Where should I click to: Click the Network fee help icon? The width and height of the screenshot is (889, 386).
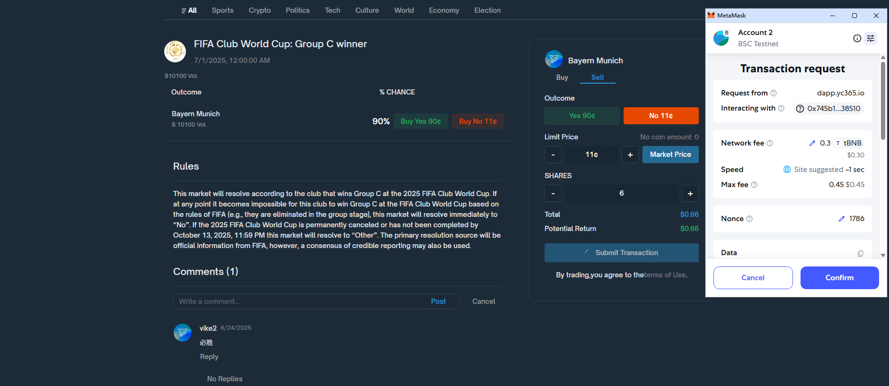(770, 143)
